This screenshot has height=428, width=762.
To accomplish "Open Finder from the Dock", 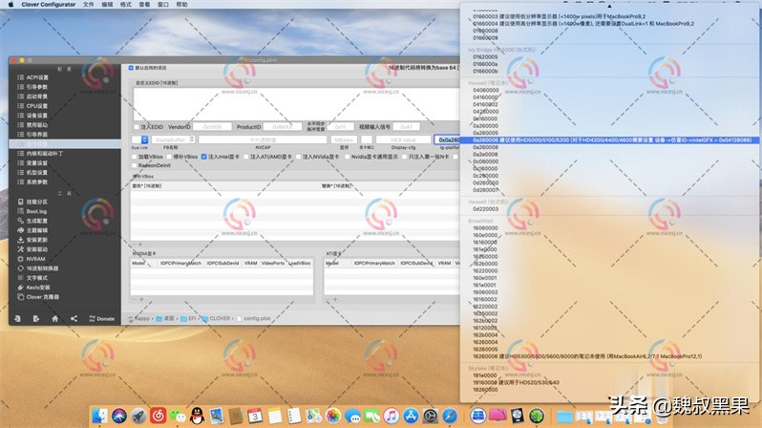I will [x=99, y=416].
